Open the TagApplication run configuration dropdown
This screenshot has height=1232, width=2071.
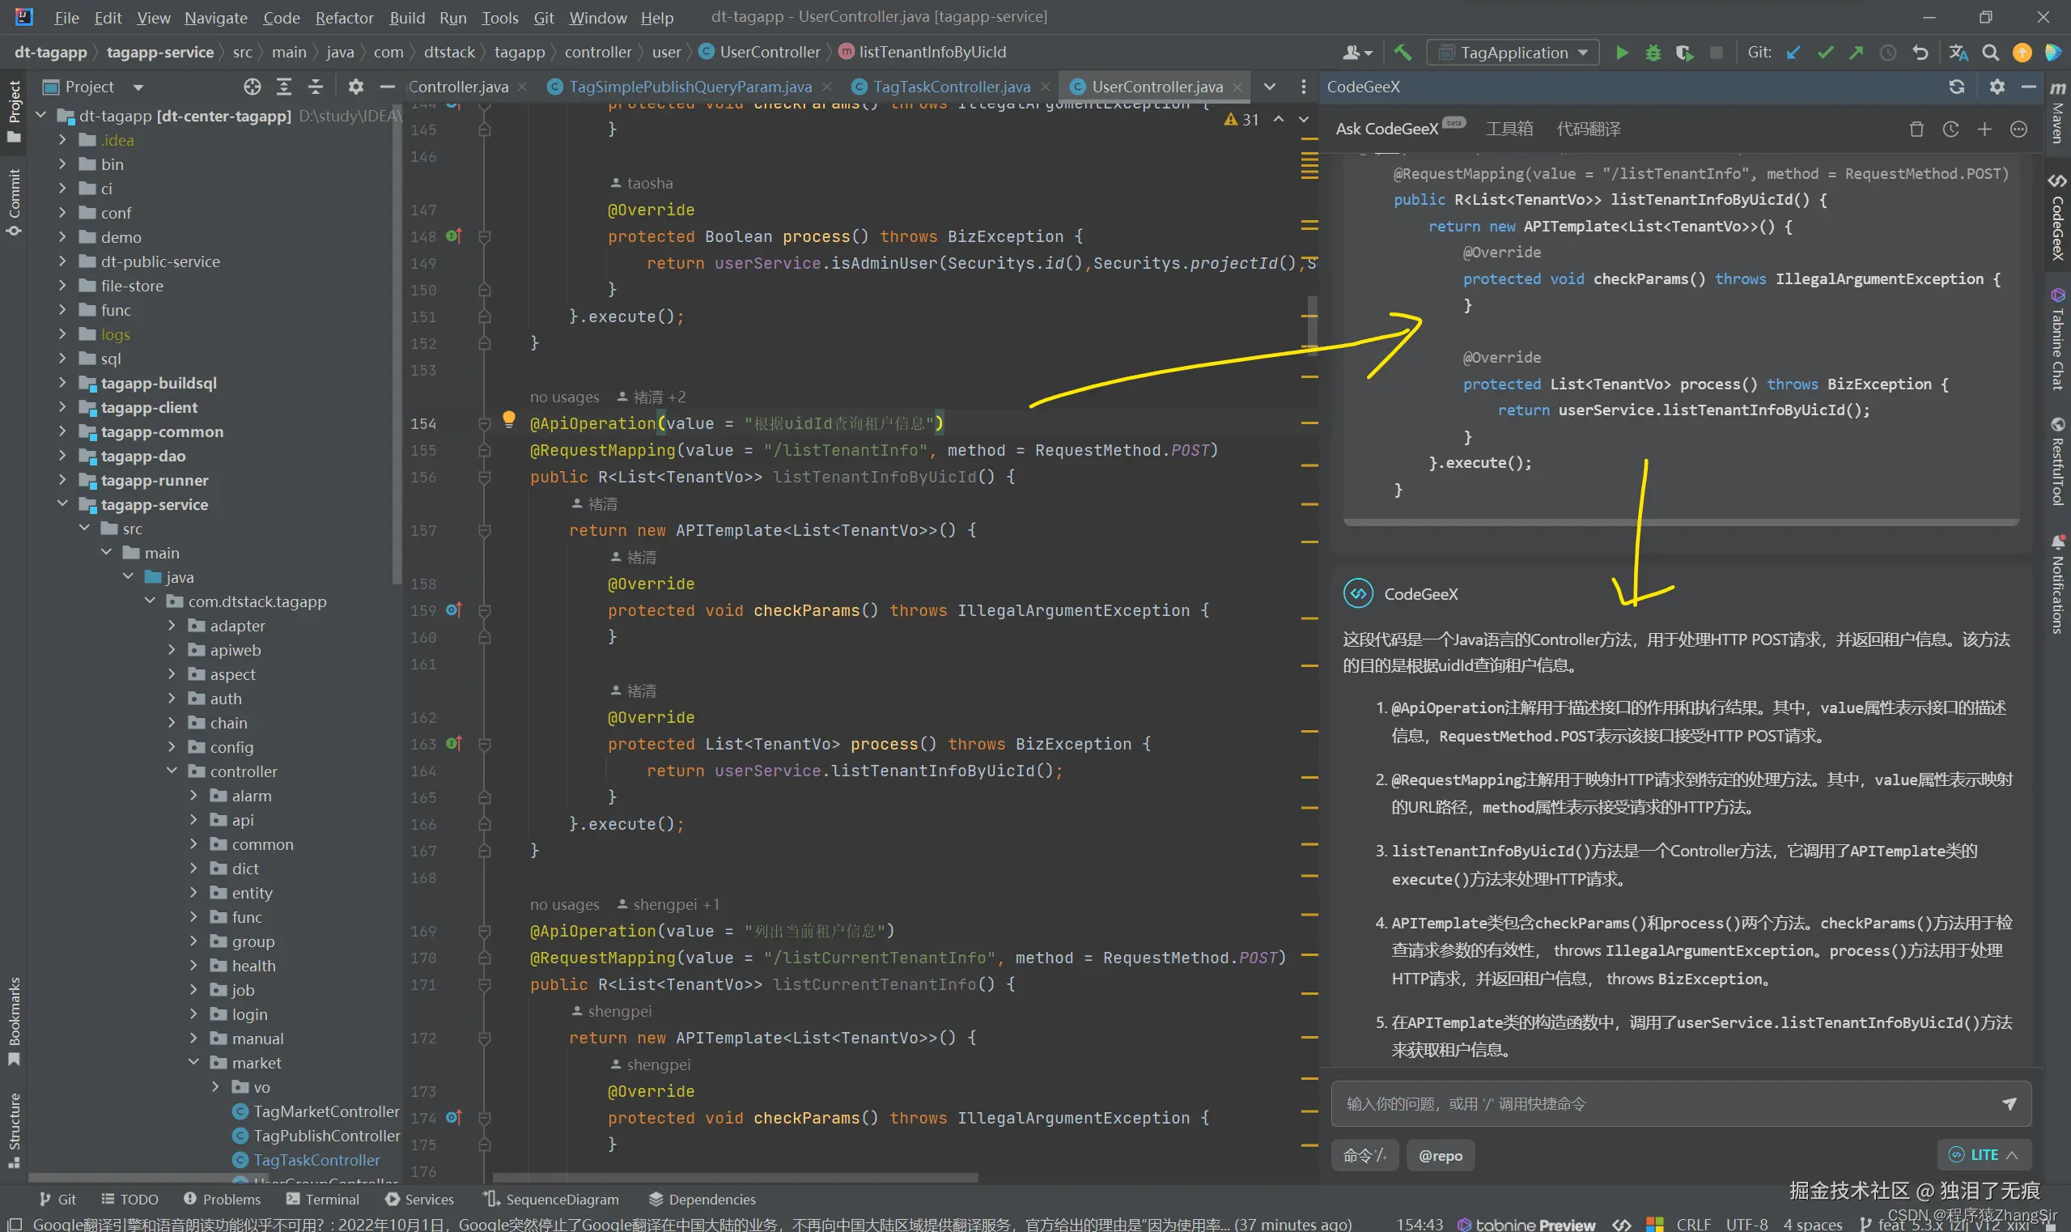tap(1514, 53)
